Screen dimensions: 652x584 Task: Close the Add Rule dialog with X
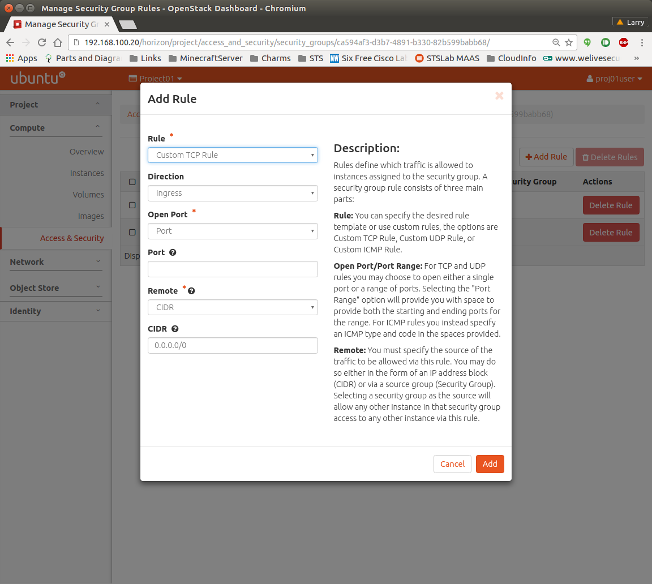click(x=499, y=96)
